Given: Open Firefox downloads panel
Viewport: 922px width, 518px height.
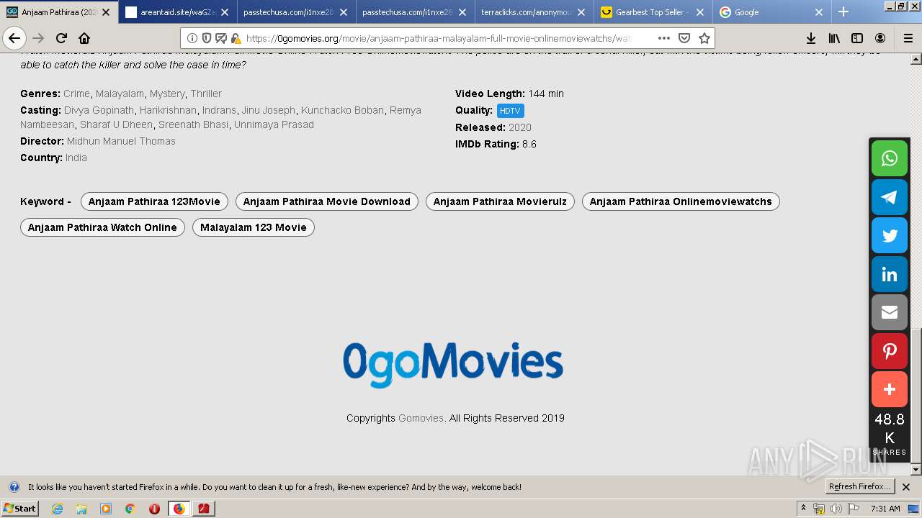Looking at the screenshot, I should (810, 38).
